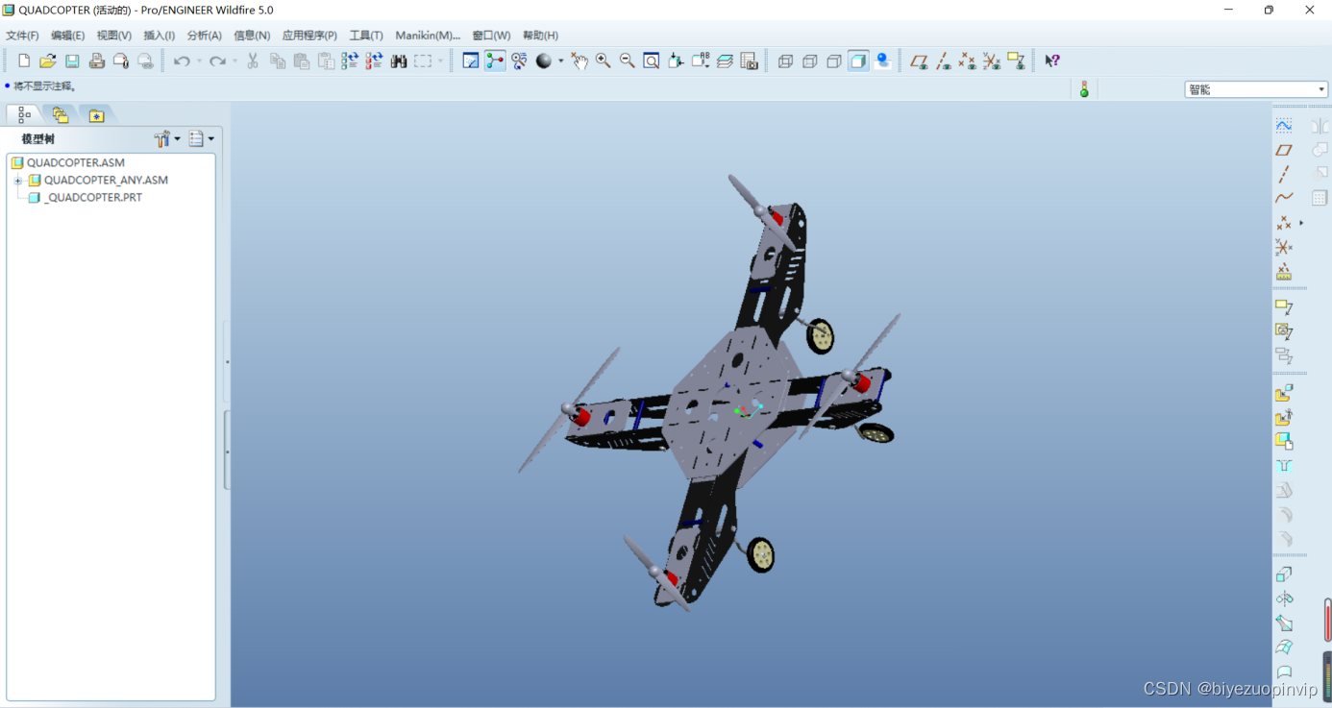Expand the QUADCOPTER_ANY.ASM tree node
Image resolution: width=1332 pixels, height=708 pixels.
[17, 181]
